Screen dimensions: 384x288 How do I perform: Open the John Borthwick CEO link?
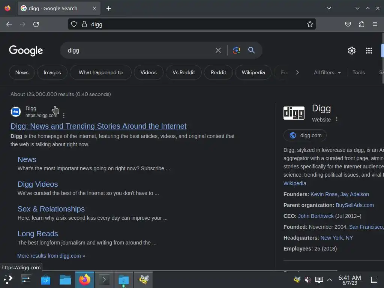coord(316,216)
